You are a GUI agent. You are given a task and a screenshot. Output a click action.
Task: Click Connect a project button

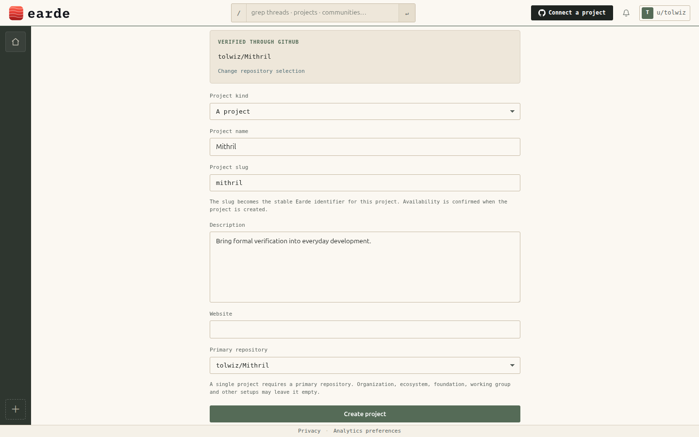[572, 13]
